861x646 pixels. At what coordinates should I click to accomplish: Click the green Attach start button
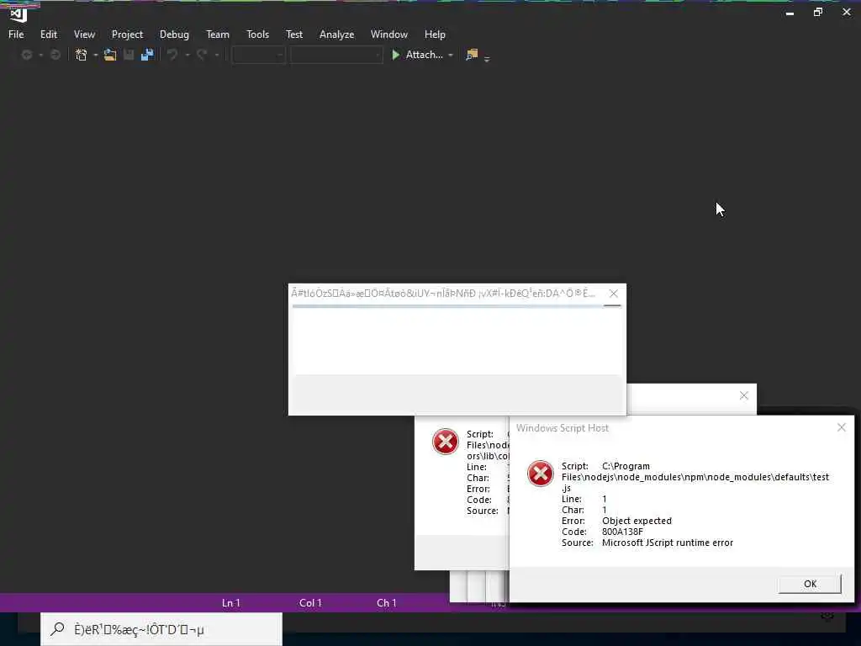click(417, 55)
